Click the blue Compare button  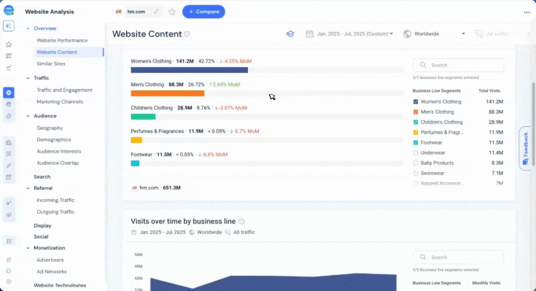[x=203, y=12]
